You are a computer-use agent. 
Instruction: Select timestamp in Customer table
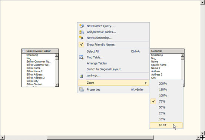157,55
